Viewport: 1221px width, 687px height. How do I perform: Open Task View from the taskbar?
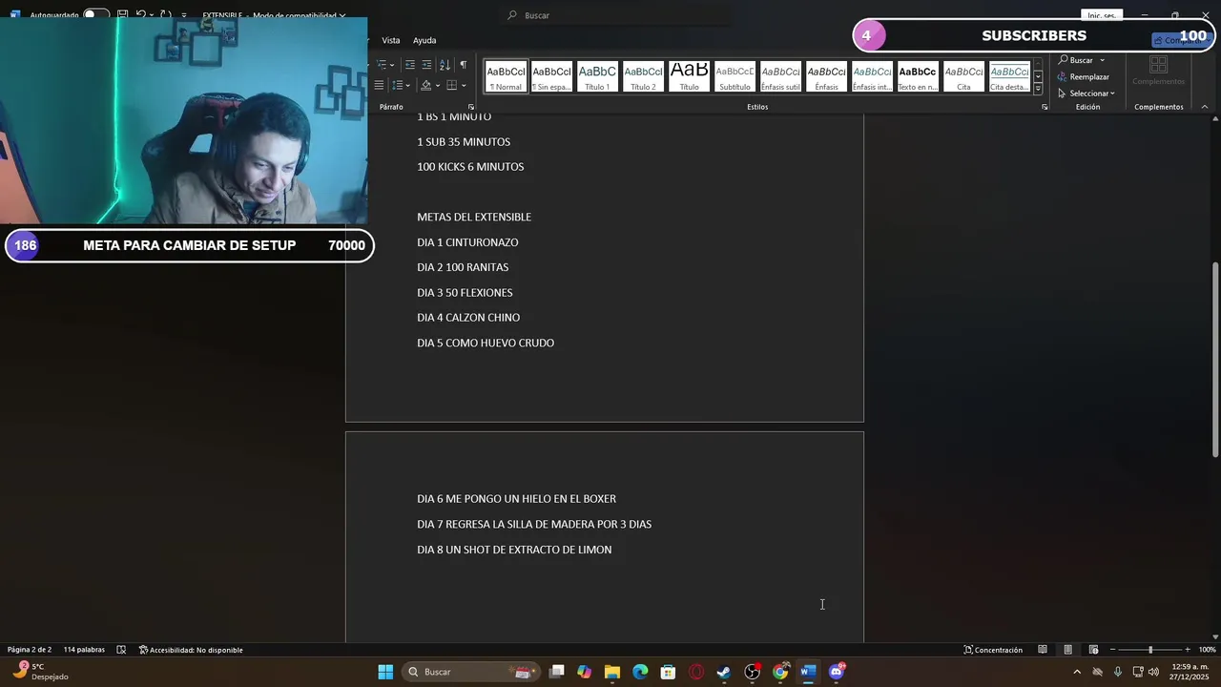click(557, 672)
